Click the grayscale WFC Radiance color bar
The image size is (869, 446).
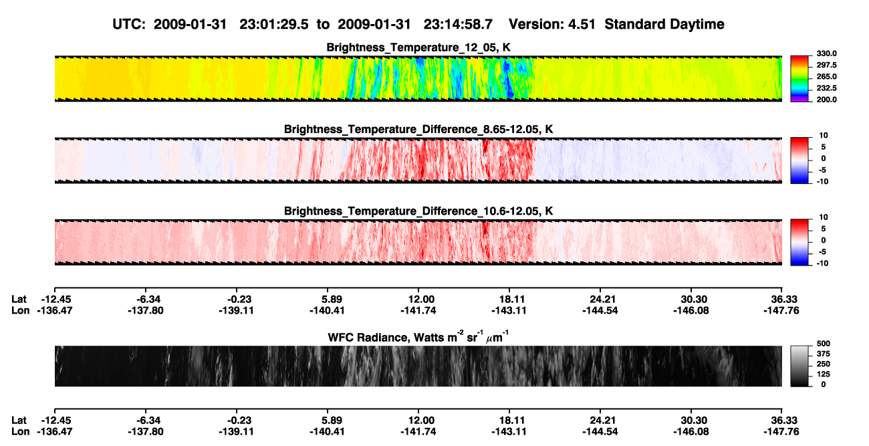[800, 365]
